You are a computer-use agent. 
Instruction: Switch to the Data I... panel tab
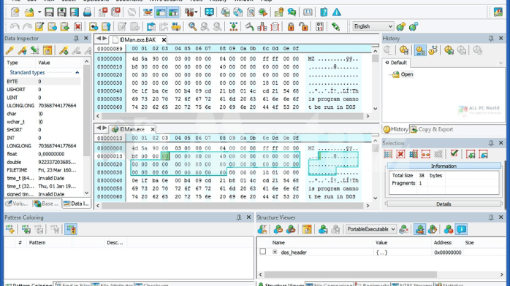[x=76, y=204]
